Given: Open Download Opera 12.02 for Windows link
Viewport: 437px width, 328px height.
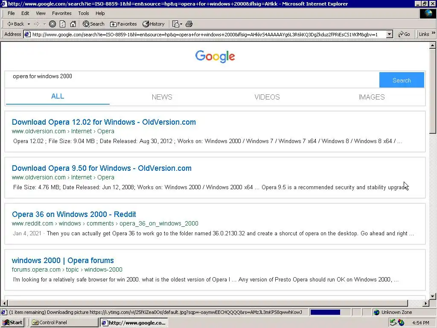Looking at the screenshot, I should click(104, 122).
